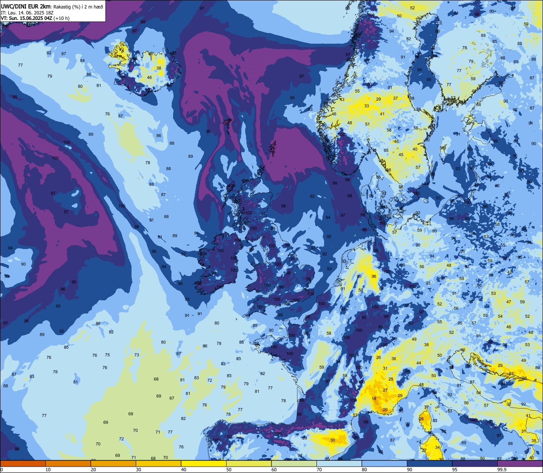Click the '70' legend scale label below colorbar

[320, 470]
